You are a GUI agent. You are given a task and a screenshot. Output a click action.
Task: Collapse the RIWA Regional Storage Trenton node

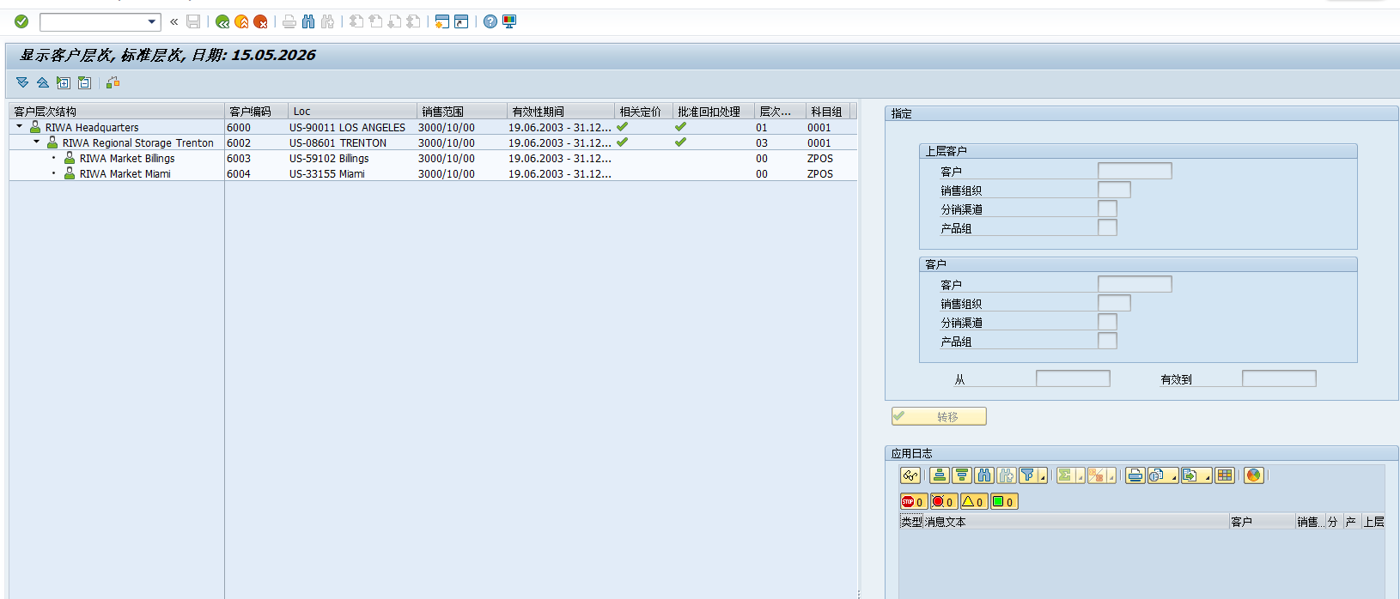point(36,142)
